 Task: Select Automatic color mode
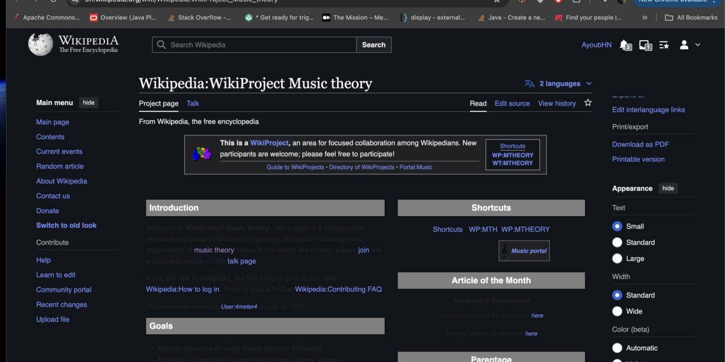(x=617, y=348)
